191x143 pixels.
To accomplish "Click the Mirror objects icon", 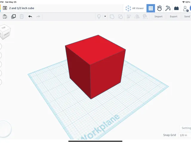I will click(x=137, y=17).
